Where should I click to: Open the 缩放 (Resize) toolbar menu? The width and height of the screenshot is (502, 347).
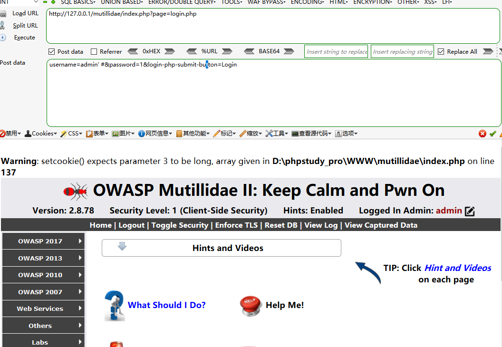[x=251, y=134]
